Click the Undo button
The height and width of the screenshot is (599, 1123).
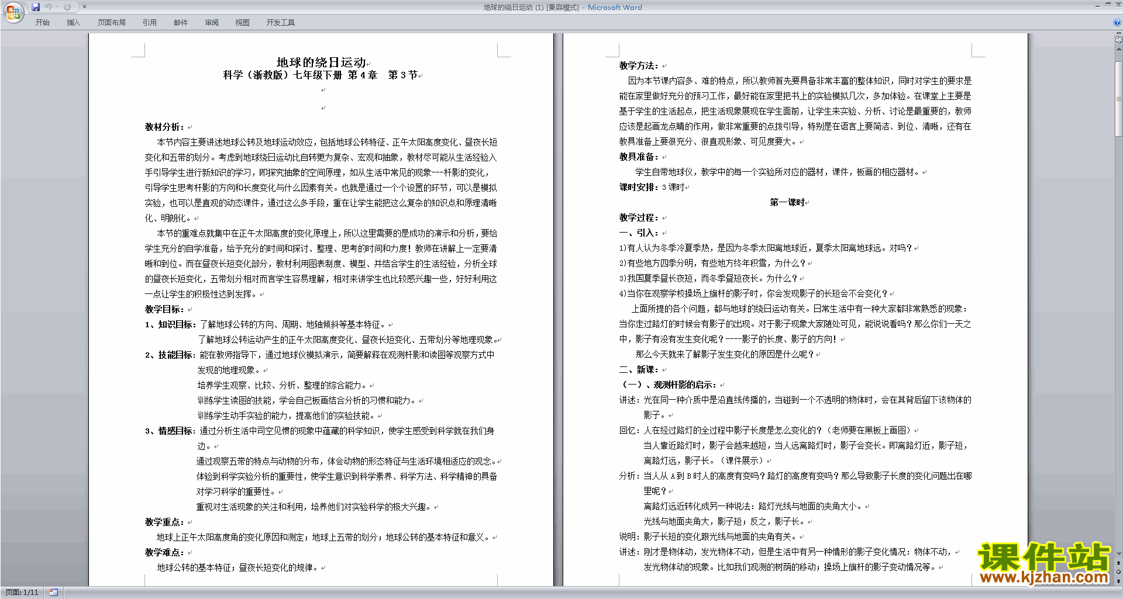pyautogui.click(x=49, y=7)
